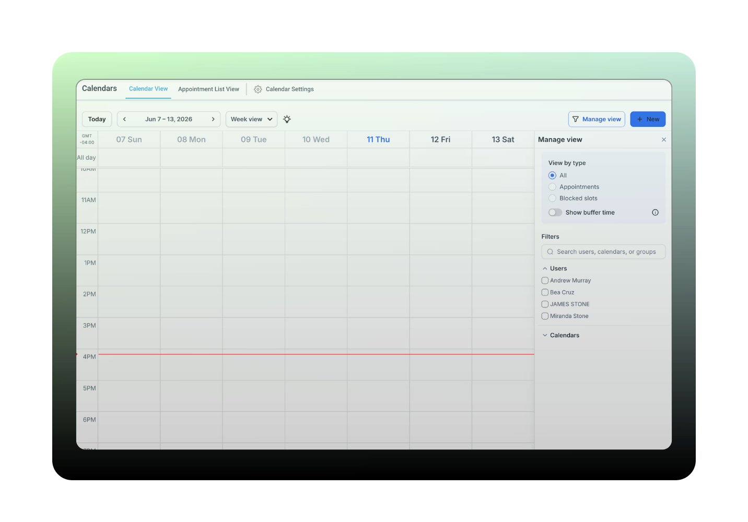This screenshot has height=522, width=748.
Task: Open the Week view dropdown
Action: coord(251,119)
